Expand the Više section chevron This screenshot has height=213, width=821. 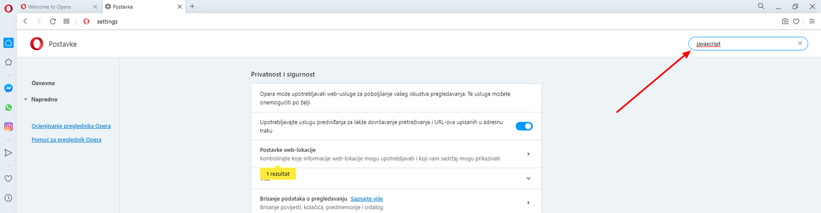(x=529, y=179)
